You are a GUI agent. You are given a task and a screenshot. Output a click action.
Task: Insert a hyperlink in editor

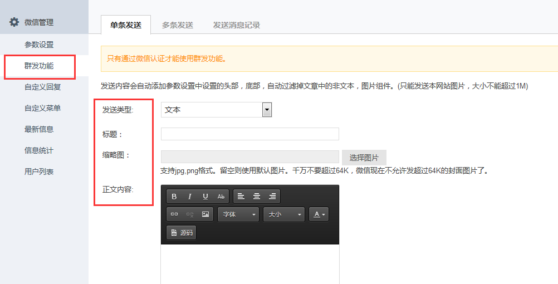click(x=174, y=214)
